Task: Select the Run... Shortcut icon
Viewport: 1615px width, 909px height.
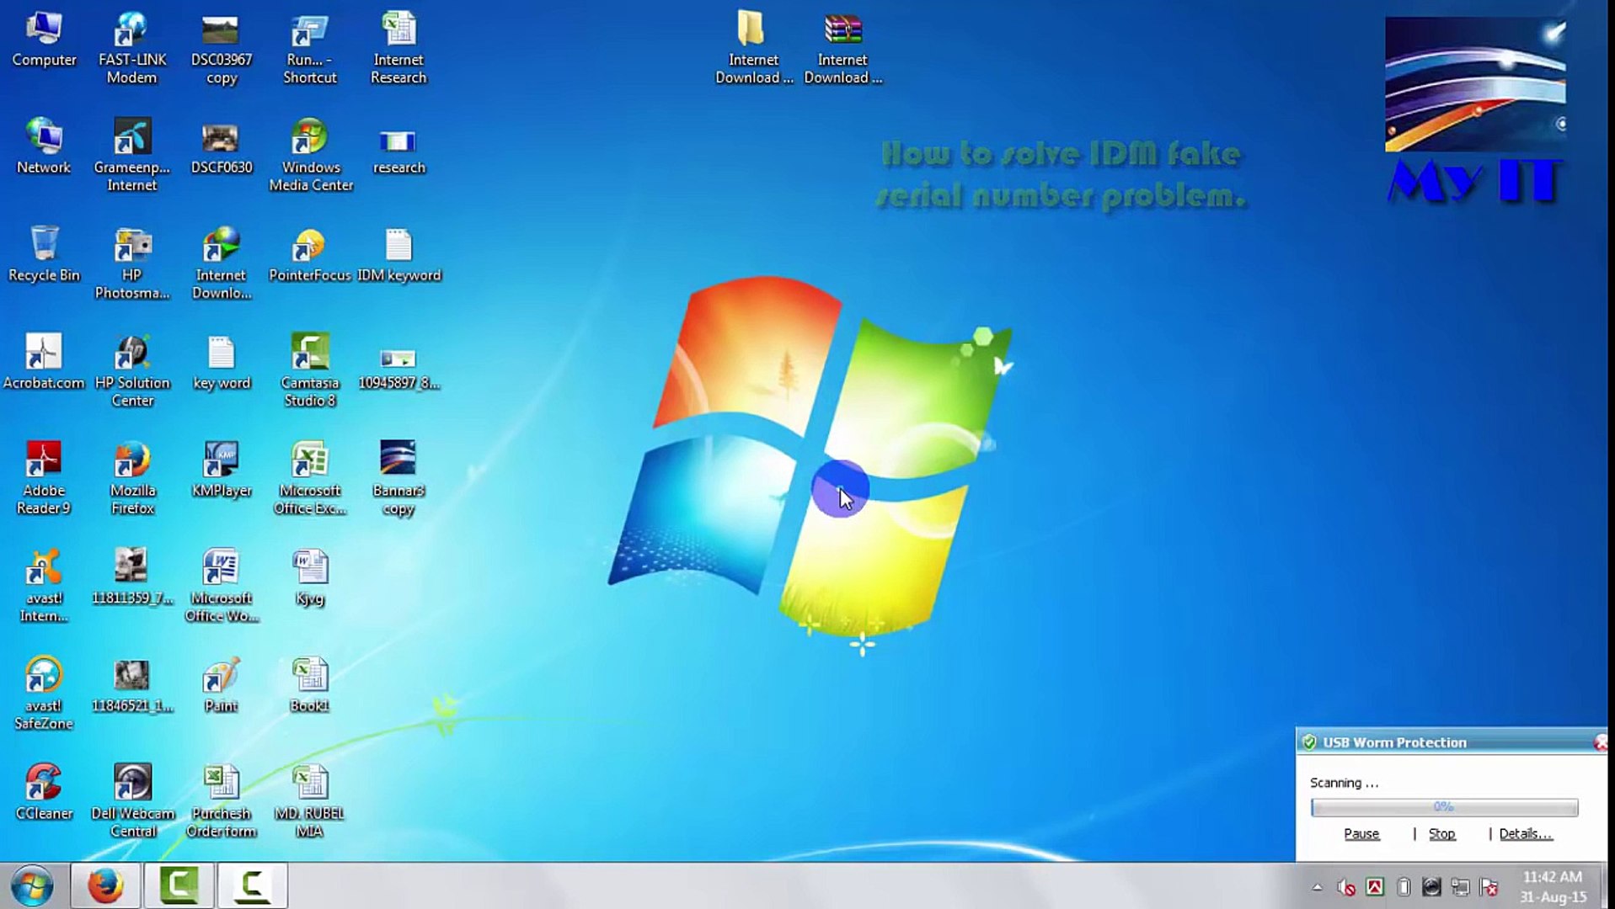Action: [x=310, y=49]
